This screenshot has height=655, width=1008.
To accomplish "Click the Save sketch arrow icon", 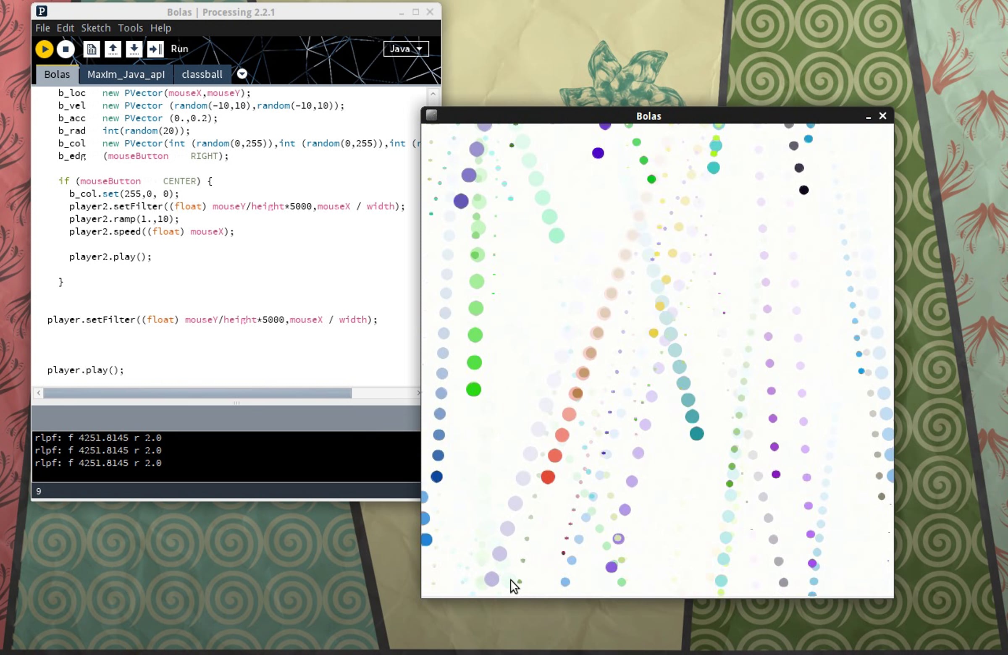I will pos(134,49).
